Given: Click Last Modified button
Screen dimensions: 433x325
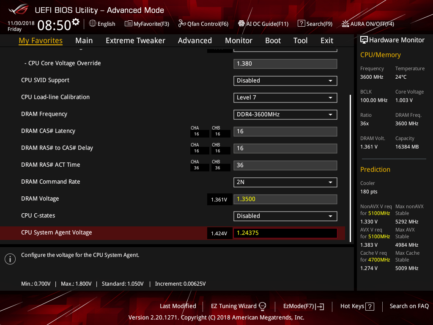Looking at the screenshot, I should [x=178, y=306].
